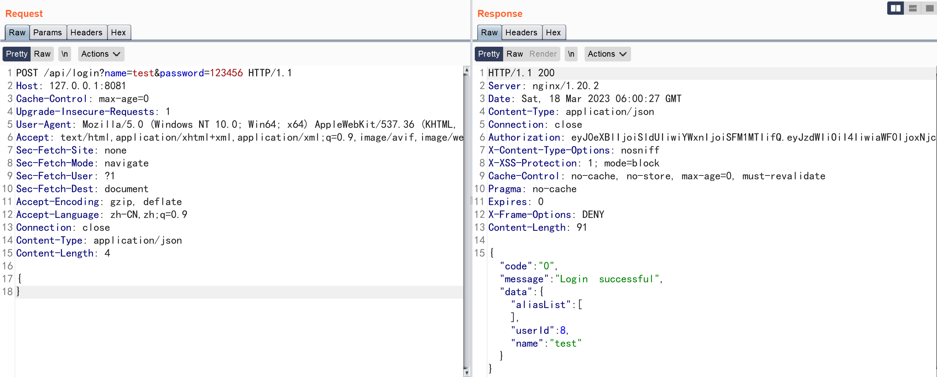Image resolution: width=937 pixels, height=377 pixels.
Task: Click the Expires: 0 line
Action: coord(516,202)
